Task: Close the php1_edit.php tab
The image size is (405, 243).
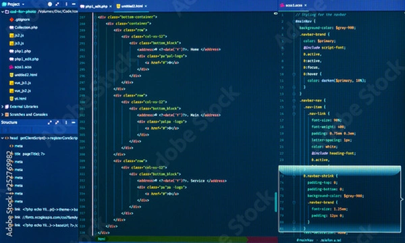Action: (111, 6)
